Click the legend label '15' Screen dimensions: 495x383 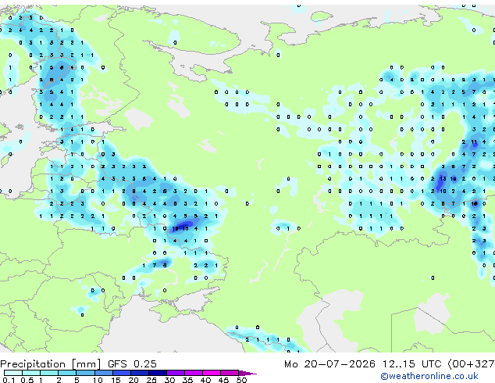(x=116, y=380)
